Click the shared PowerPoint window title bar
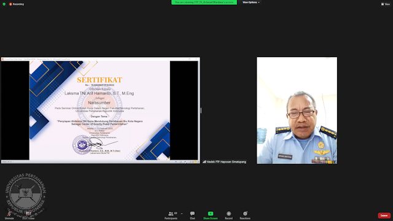 click(x=100, y=59)
